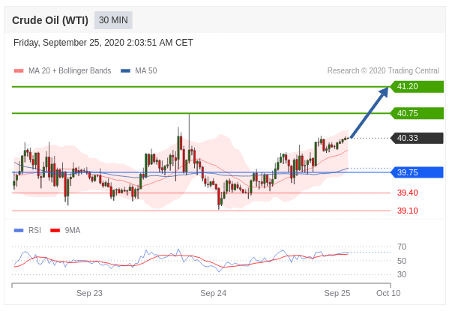Click the Sep 23 date axis marker
This screenshot has height=311, width=449.
click(x=89, y=293)
